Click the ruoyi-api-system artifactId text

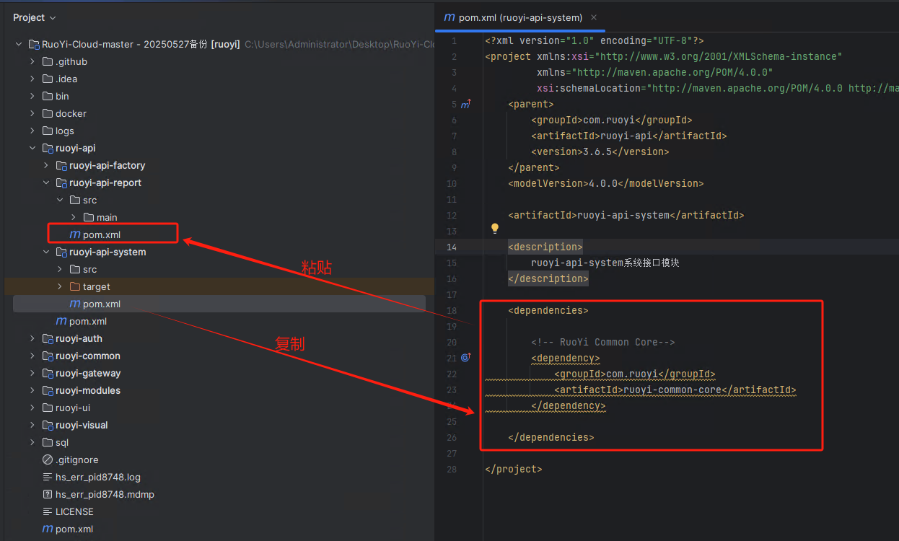pos(623,215)
